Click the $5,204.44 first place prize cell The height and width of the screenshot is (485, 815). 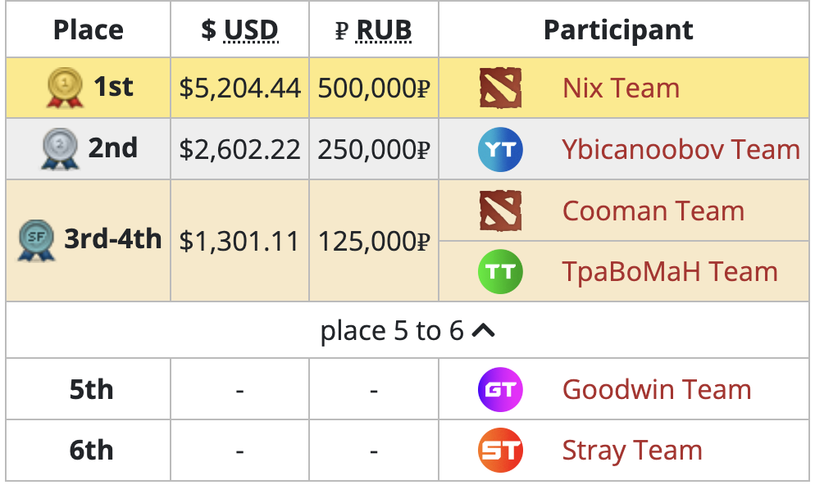(240, 88)
